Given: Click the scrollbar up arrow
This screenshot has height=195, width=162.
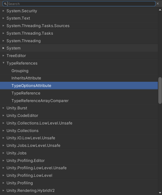Looking at the screenshot, I should (x=160, y=10).
